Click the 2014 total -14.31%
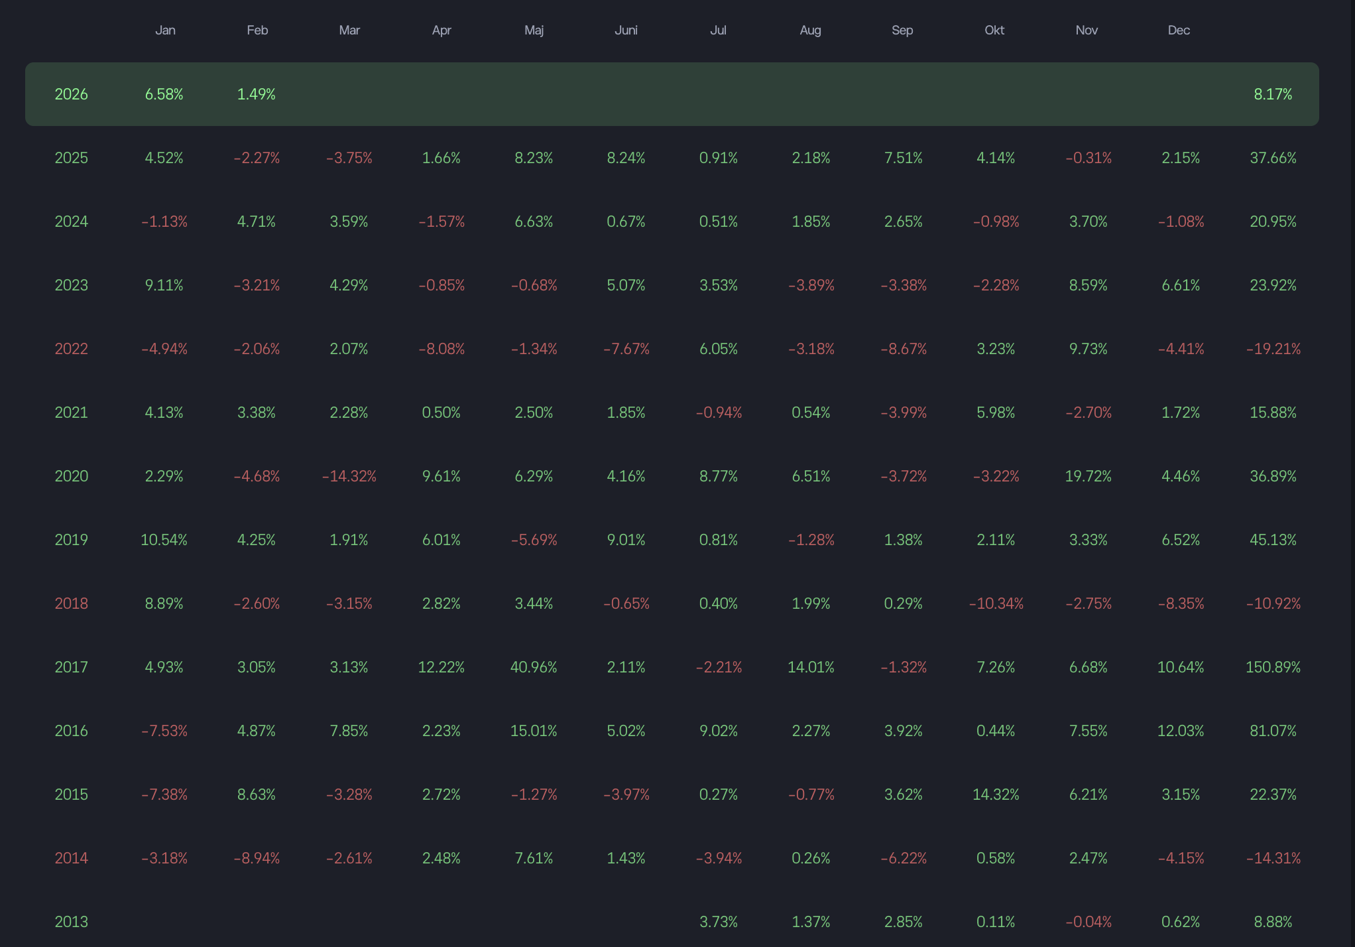Viewport: 1355px width, 947px height. (1273, 858)
